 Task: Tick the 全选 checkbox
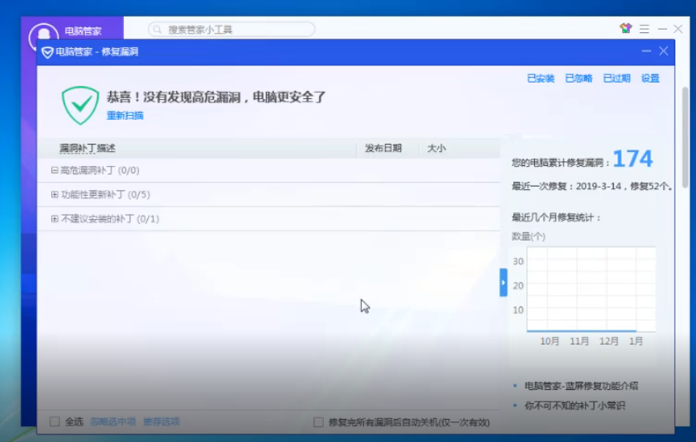(x=55, y=422)
